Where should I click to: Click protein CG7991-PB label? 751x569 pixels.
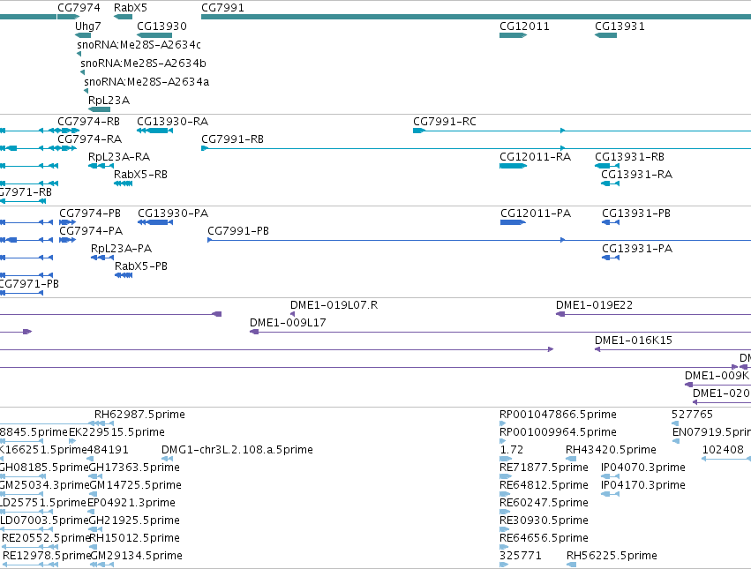tap(238, 231)
